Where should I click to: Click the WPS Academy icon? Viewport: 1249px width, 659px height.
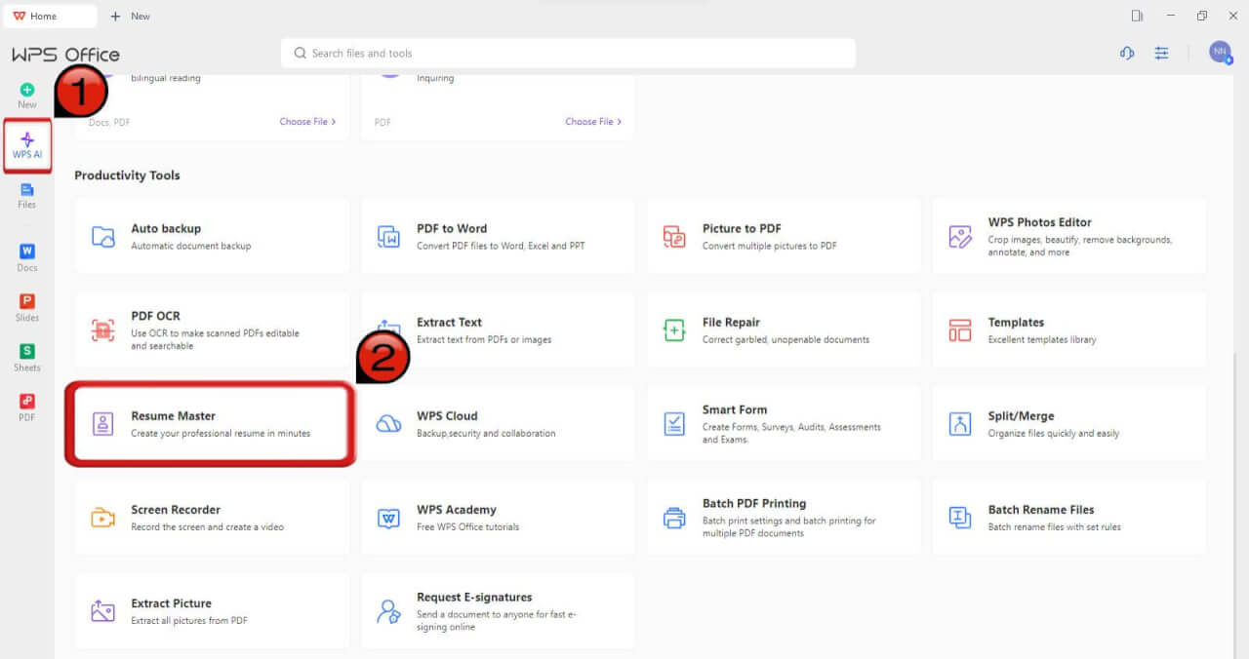(388, 517)
